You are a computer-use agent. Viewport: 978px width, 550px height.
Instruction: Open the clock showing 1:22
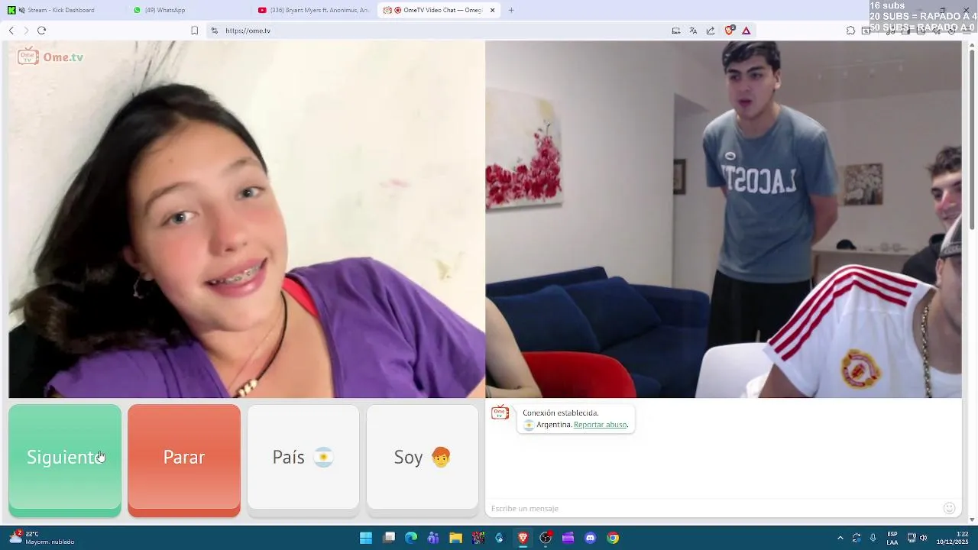pos(953,538)
